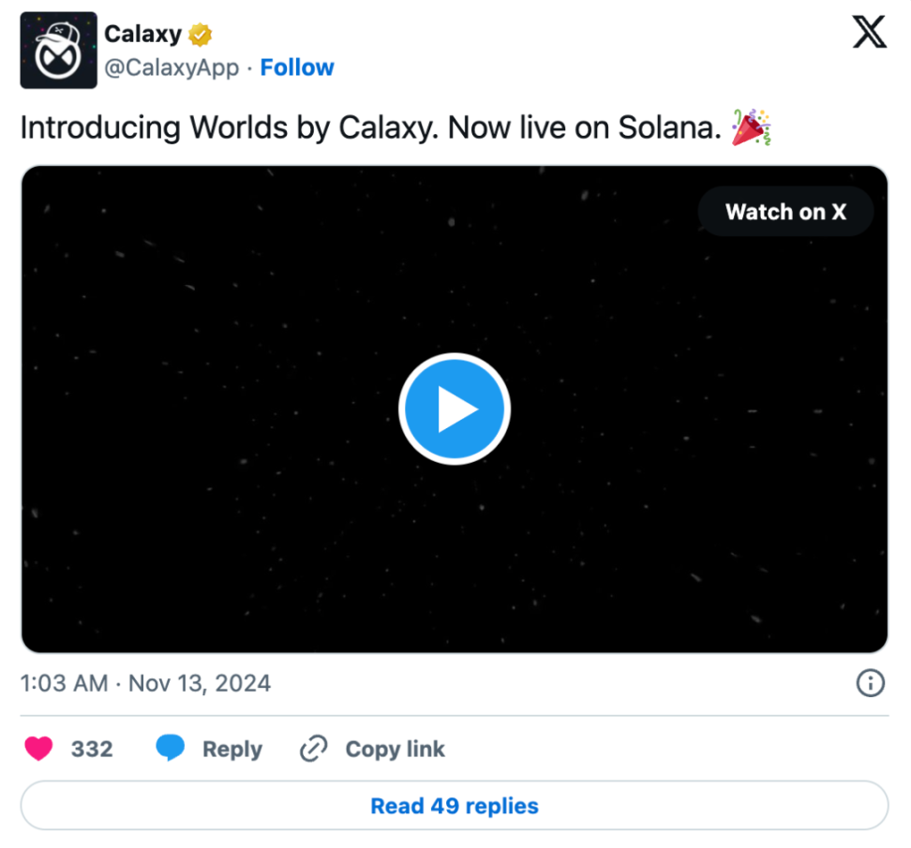Viewport: 911px width, 848px height.
Task: Click the gold verified badge
Action: click(200, 36)
